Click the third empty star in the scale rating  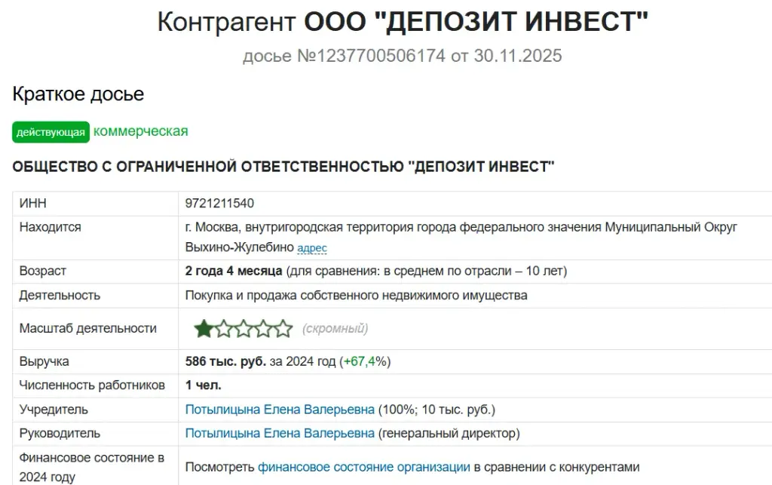pos(244,328)
